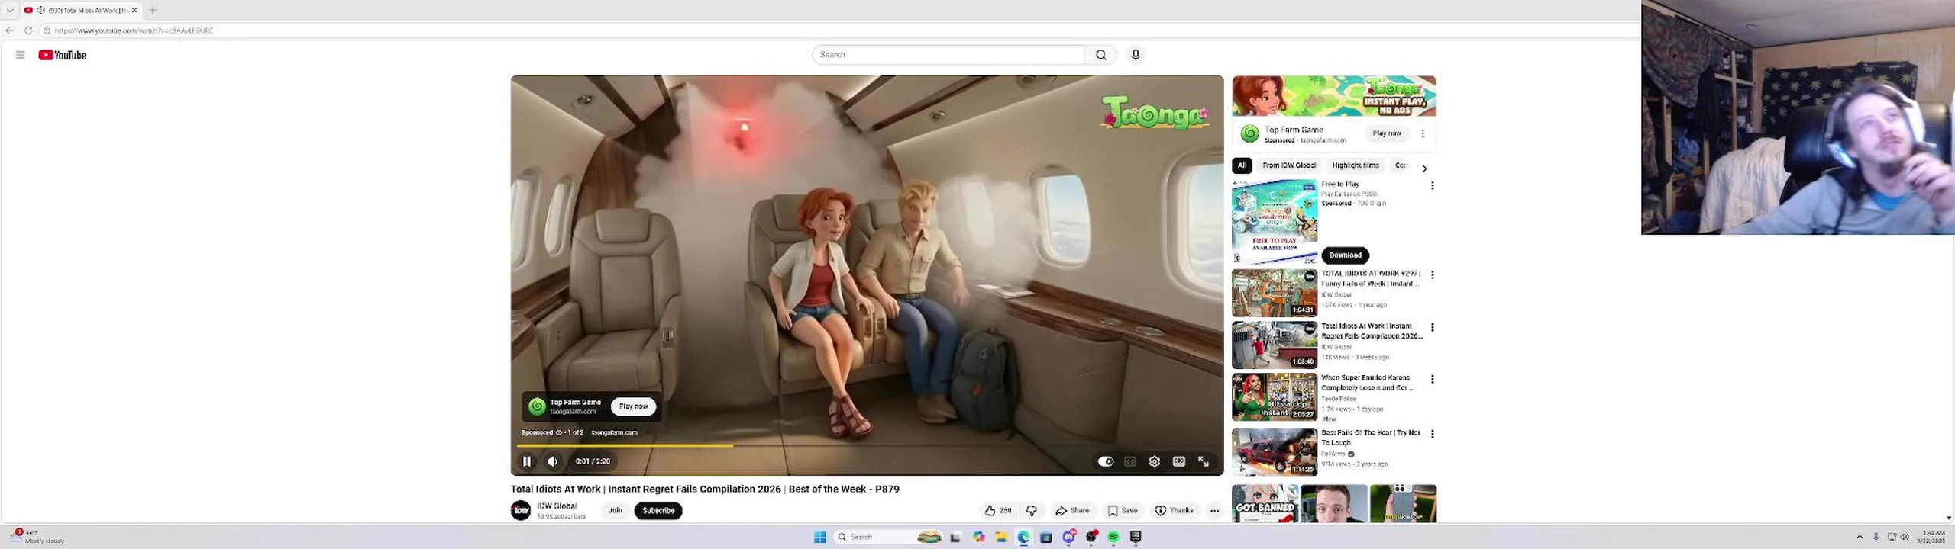Open a new browser tab
Screen dimensions: 1955x549
tap(153, 10)
